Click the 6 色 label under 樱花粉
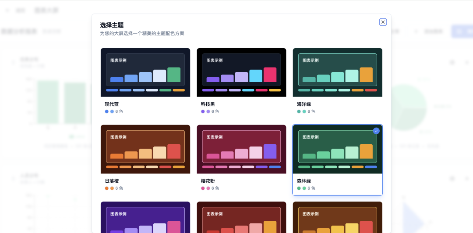The height and width of the screenshot is (233, 473). (215, 188)
